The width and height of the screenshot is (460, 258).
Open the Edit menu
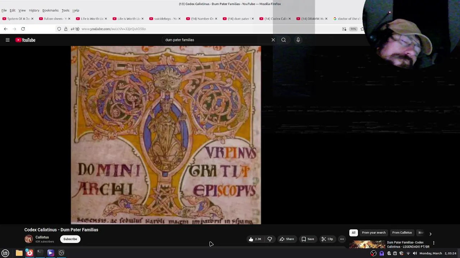tap(13, 10)
